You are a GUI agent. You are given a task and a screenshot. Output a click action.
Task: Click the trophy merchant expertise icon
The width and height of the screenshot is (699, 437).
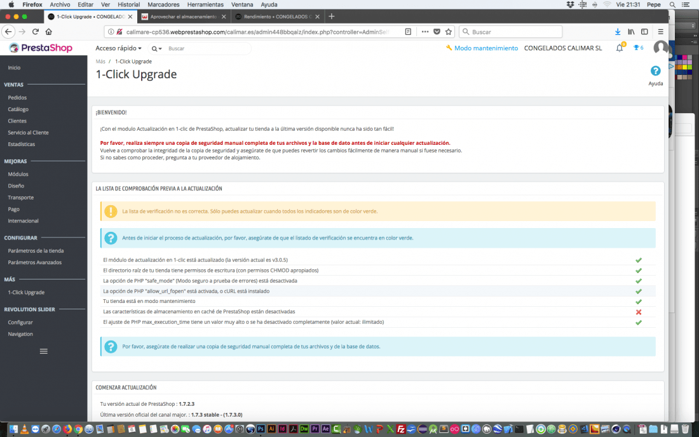point(636,48)
